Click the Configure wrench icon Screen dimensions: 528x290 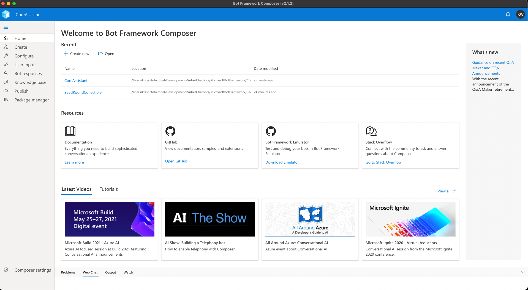(x=6, y=56)
